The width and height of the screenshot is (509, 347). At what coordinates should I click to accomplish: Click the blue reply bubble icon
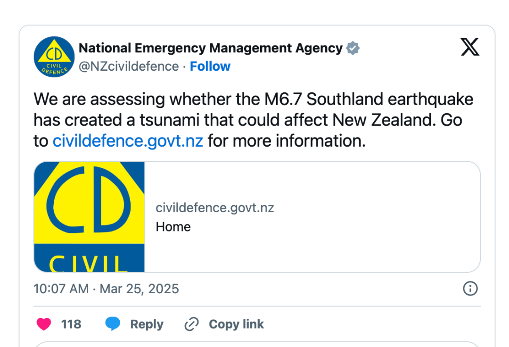point(113,324)
